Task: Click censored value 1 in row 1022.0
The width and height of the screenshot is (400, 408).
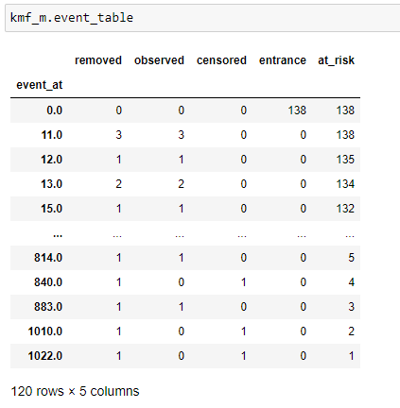Action: click(244, 356)
